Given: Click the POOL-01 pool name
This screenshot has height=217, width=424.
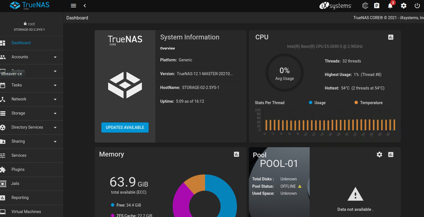Looking at the screenshot, I should (x=279, y=164).
